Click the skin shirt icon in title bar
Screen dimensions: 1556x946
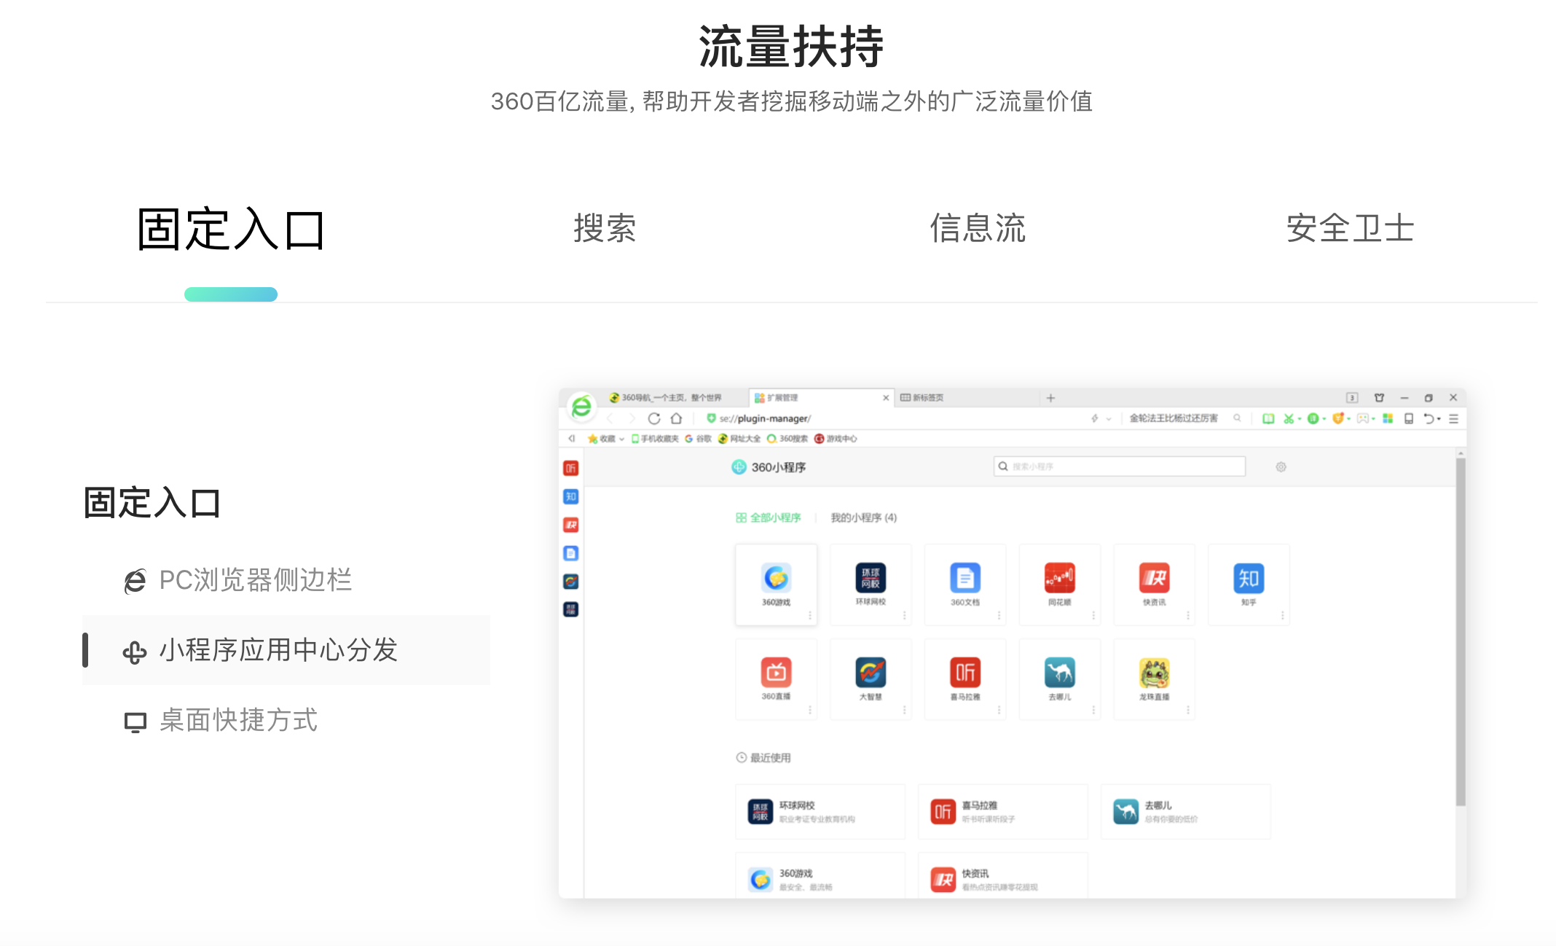tap(1379, 397)
